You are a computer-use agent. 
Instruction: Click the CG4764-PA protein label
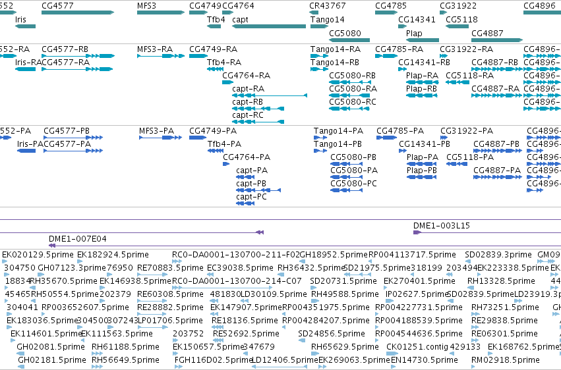click(247, 157)
